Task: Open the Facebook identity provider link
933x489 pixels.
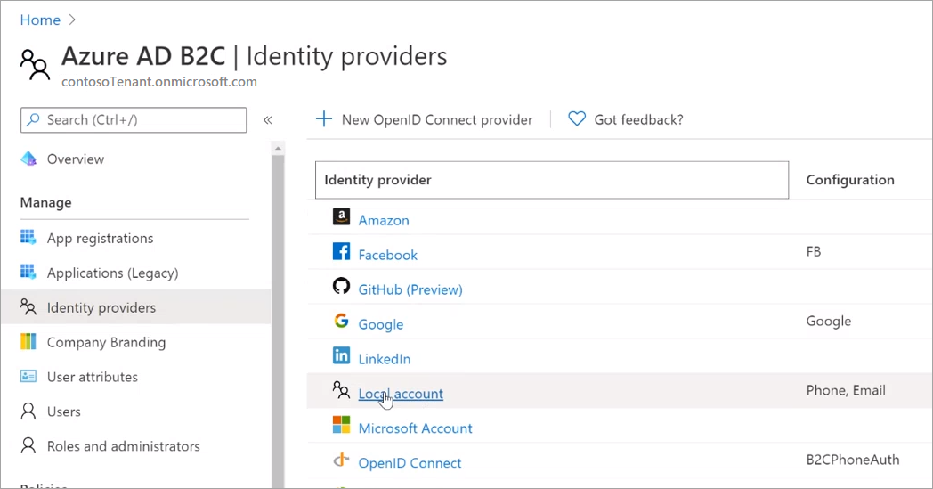Action: (388, 255)
